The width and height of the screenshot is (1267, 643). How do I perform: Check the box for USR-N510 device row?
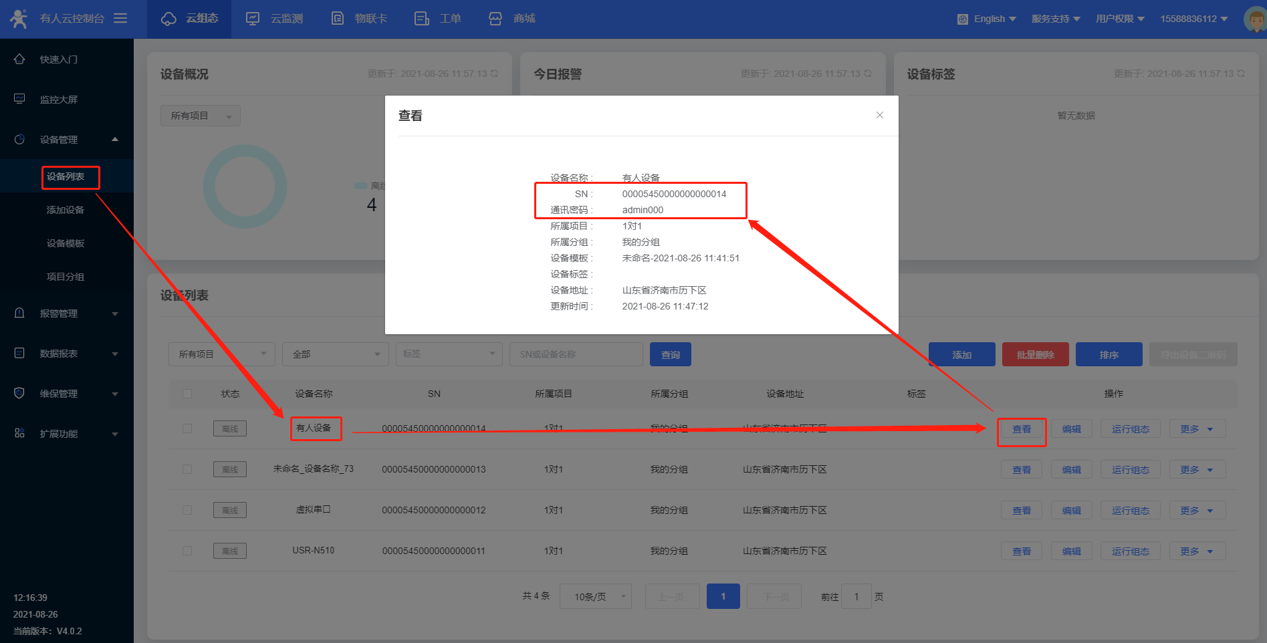point(187,551)
